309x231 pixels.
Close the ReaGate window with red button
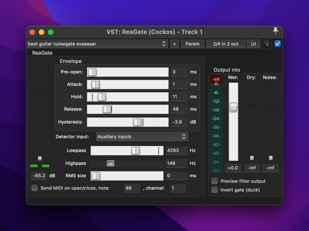pos(32,32)
